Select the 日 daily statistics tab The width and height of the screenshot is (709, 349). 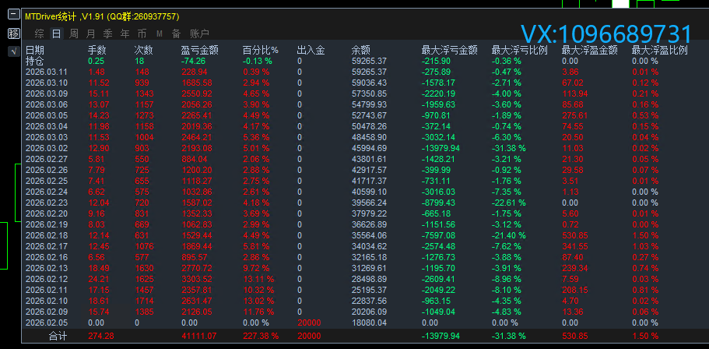[x=56, y=33]
